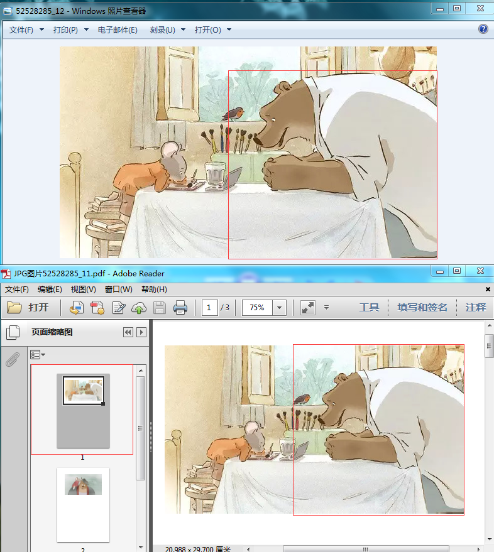Click the cloud upload icon
494x552 pixels.
coord(139,308)
